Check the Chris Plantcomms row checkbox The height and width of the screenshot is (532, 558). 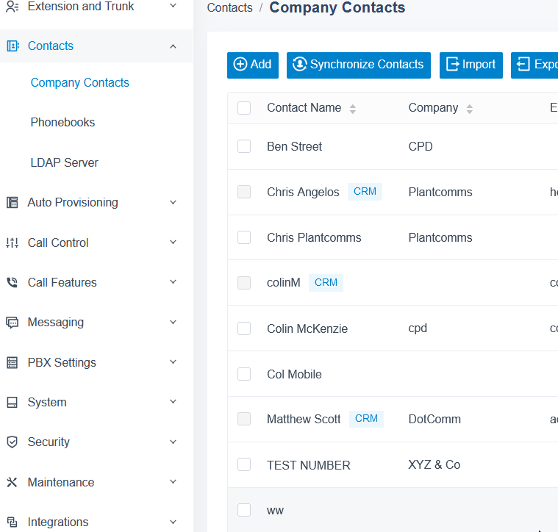click(244, 237)
